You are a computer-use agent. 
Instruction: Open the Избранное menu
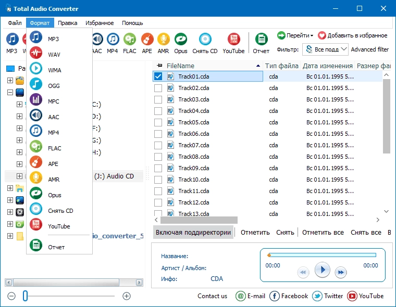100,23
